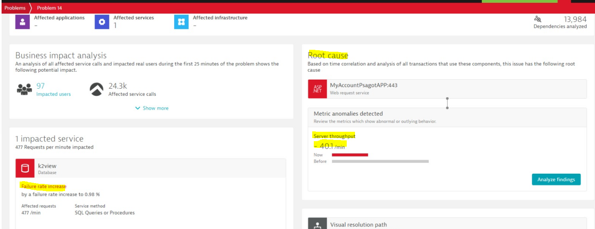
Task: Open the Problems breadcrumb
Action: tap(15, 8)
